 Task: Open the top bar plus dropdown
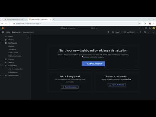[x=141, y=28]
